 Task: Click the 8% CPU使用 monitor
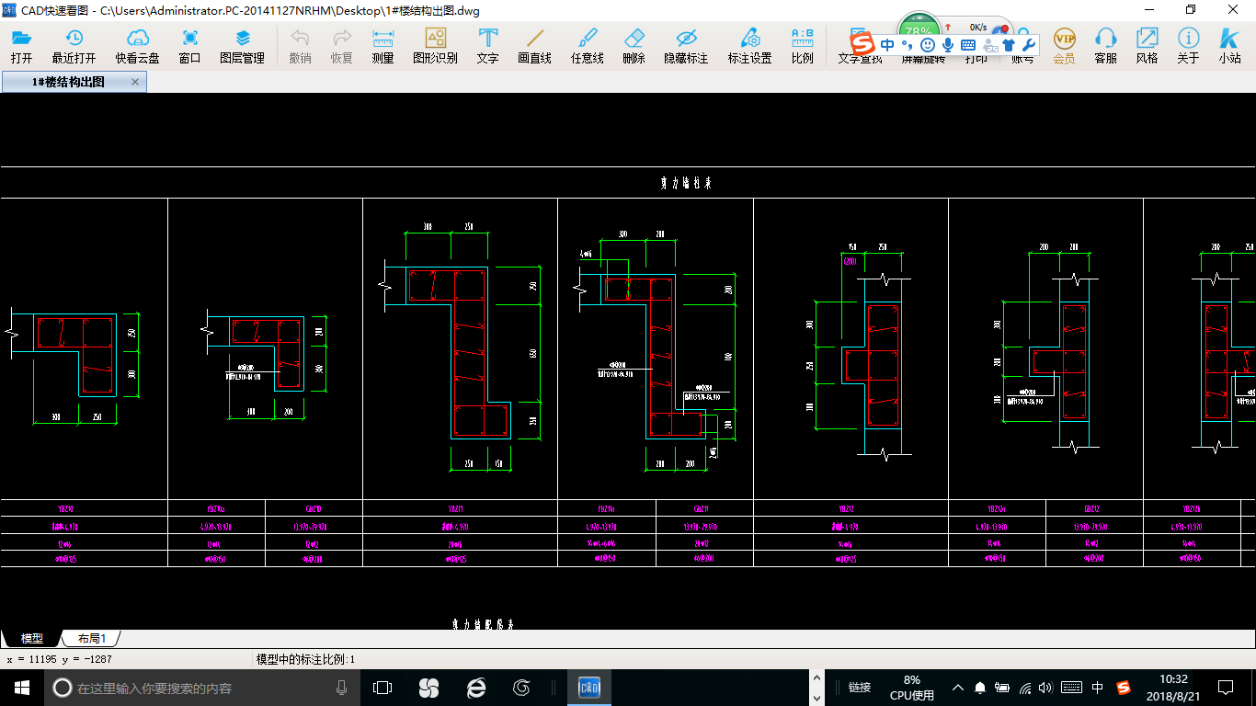[x=912, y=688]
